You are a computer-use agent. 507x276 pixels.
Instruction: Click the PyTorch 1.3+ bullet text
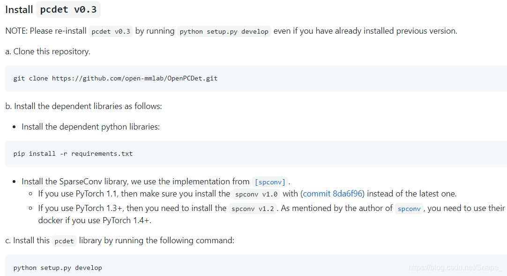click(x=132, y=209)
